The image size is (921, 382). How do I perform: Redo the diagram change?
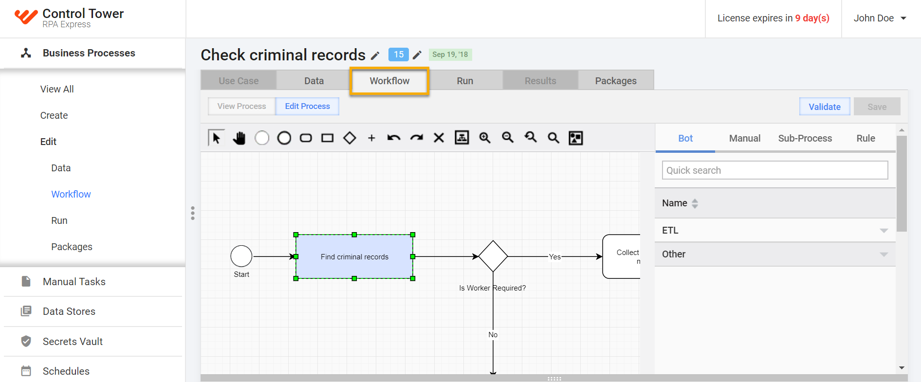tap(417, 138)
